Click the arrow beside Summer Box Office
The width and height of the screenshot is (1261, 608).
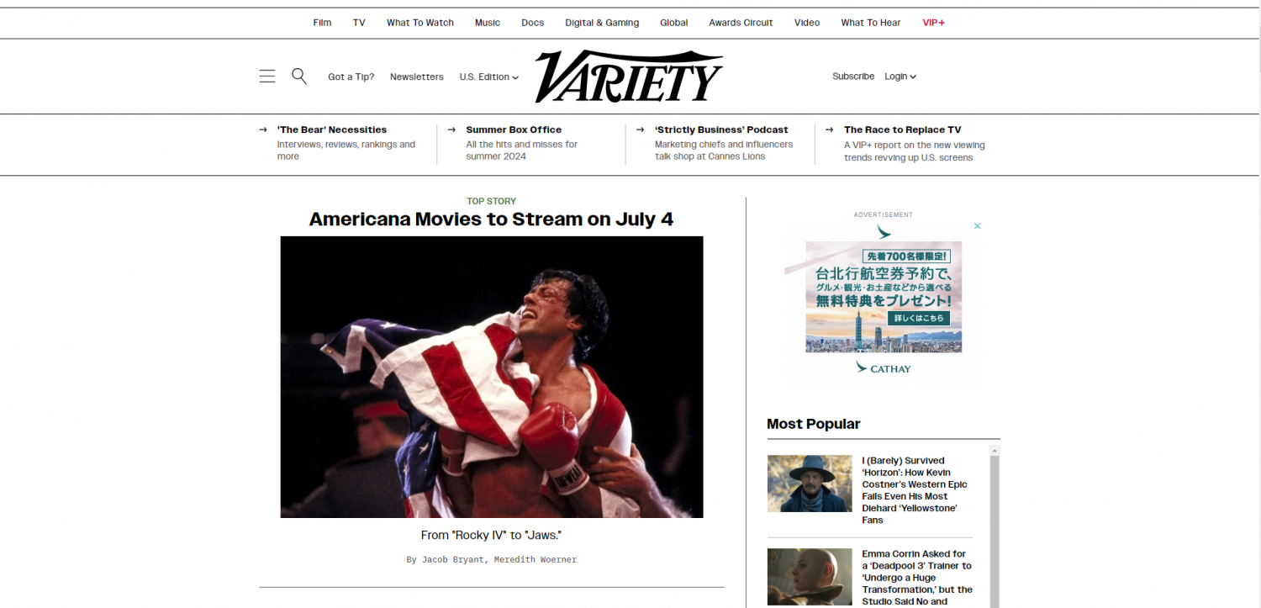[452, 130]
